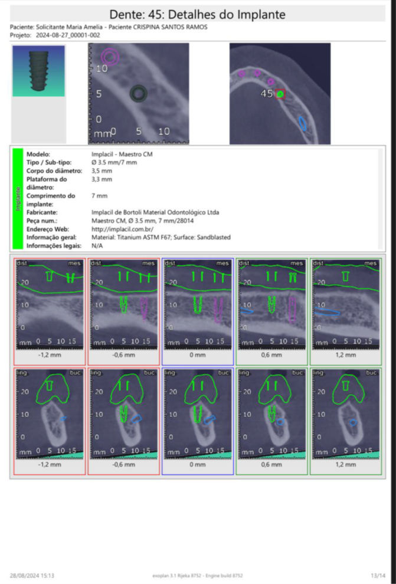The height and width of the screenshot is (584, 396).
Task: Click the blue nerve outline in arch overview
Action: (x=303, y=123)
